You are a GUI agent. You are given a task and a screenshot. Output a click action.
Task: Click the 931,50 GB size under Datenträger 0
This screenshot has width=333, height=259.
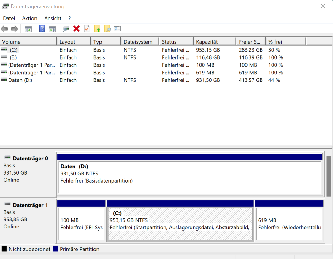click(x=15, y=173)
